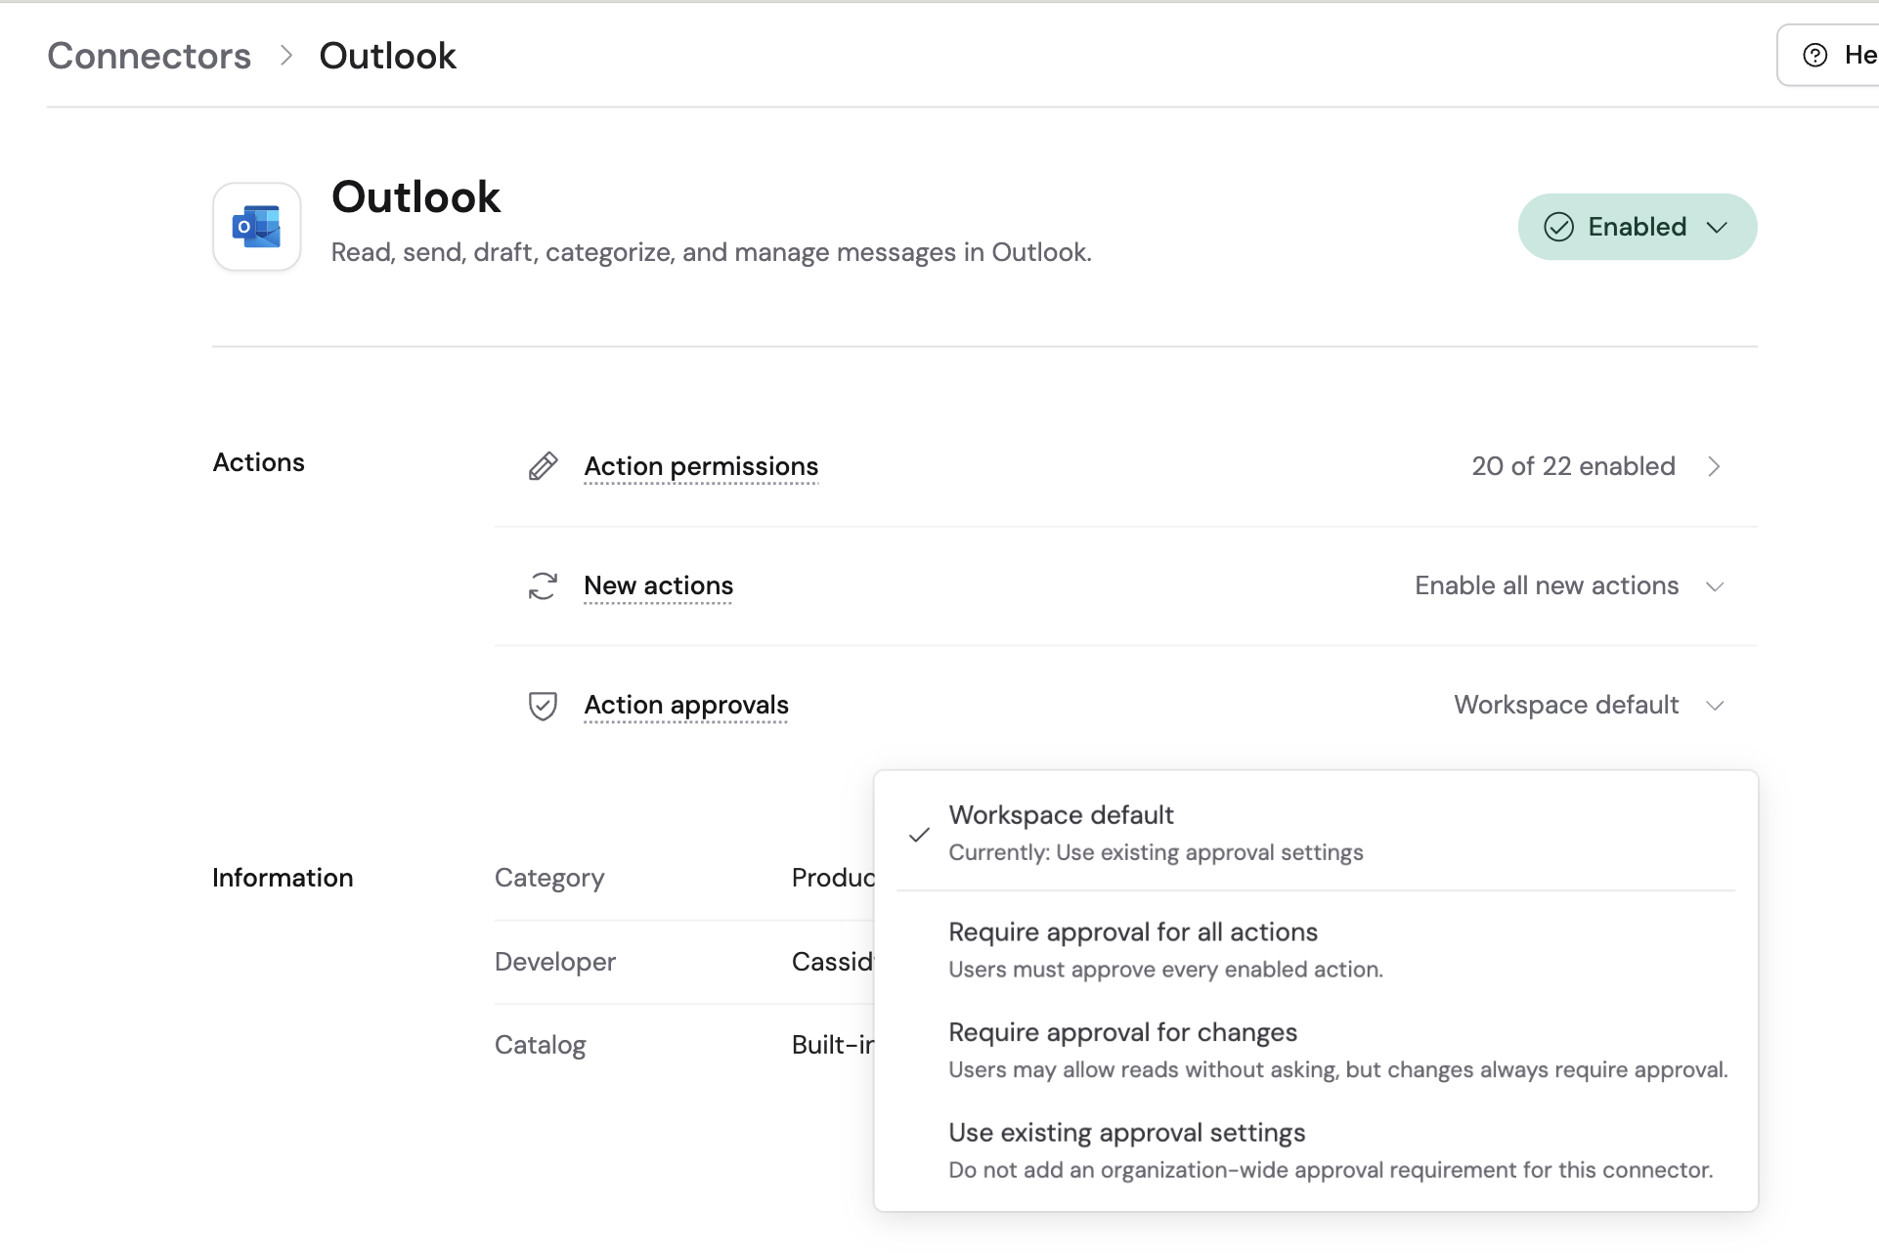Click the New actions label
The image size is (1879, 1253).
click(658, 585)
